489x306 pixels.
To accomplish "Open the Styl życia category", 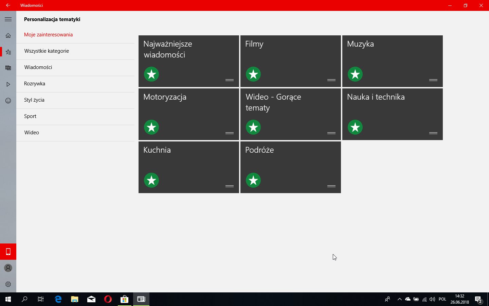I will (75, 100).
